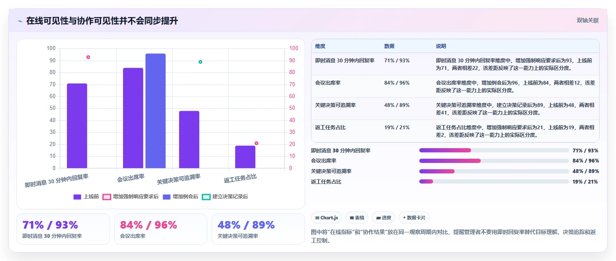
Task: Click the pink data point above 返工任务占比 bar
Action: click(256, 143)
